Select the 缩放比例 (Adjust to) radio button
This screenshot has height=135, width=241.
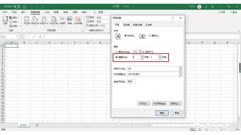coord(116,52)
